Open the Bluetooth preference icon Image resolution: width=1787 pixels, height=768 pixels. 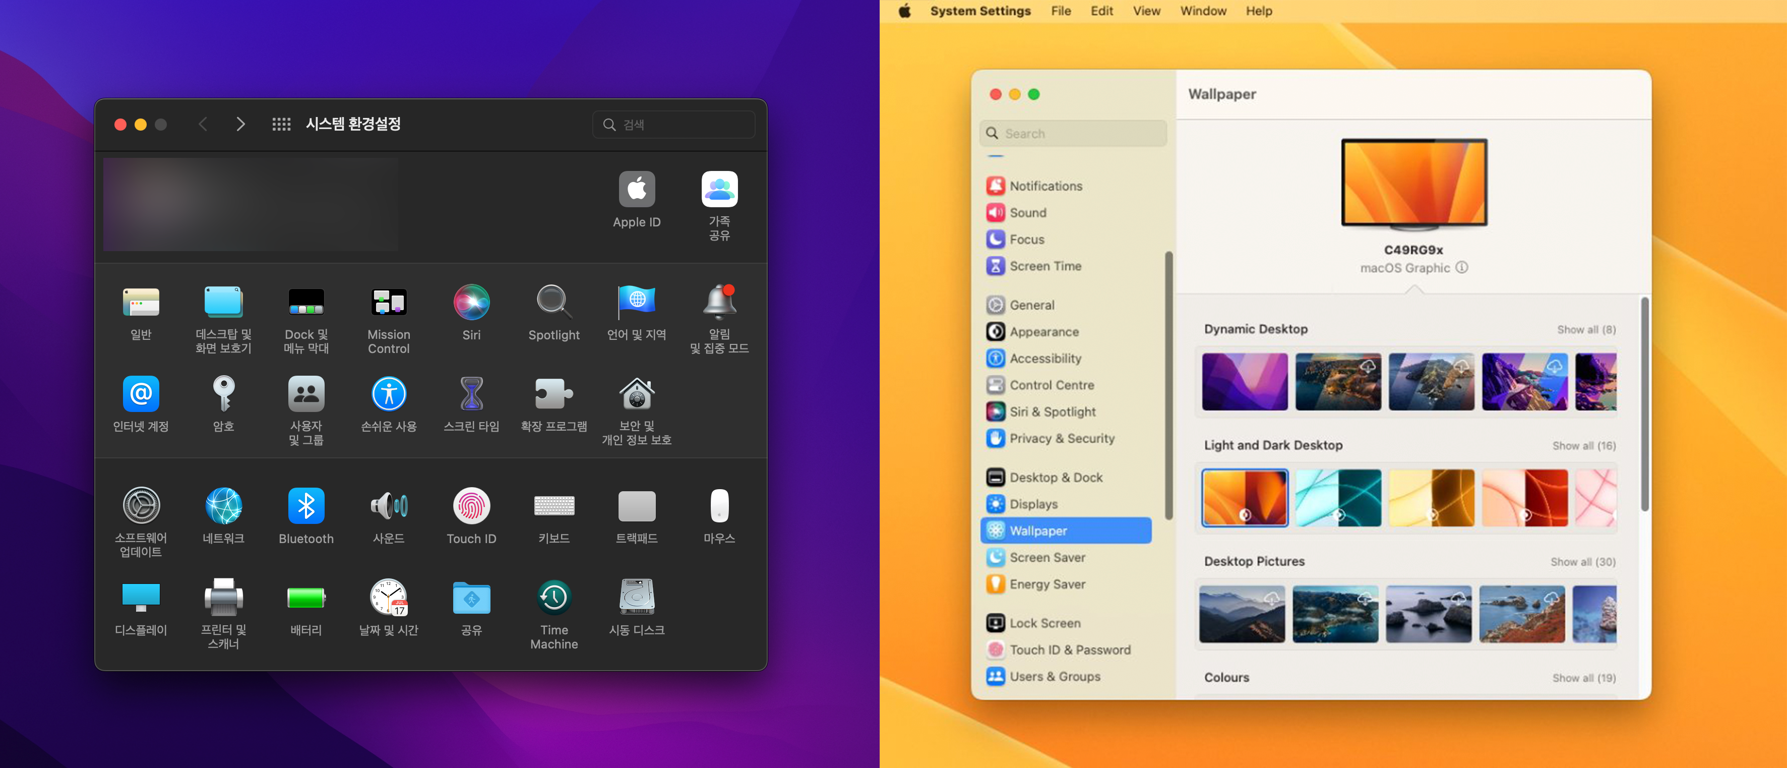(x=306, y=505)
